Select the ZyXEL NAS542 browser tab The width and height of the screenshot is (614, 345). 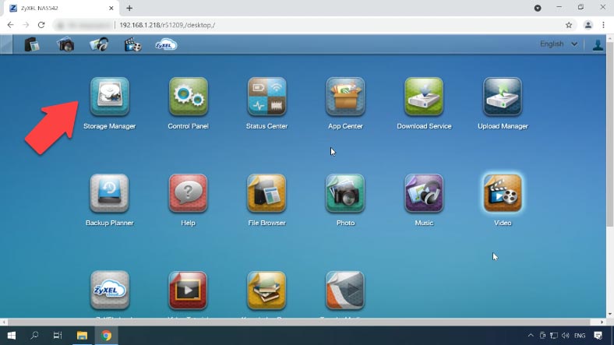tap(61, 9)
